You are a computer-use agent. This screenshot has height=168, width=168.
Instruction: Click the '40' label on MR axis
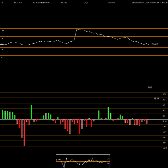164,111
